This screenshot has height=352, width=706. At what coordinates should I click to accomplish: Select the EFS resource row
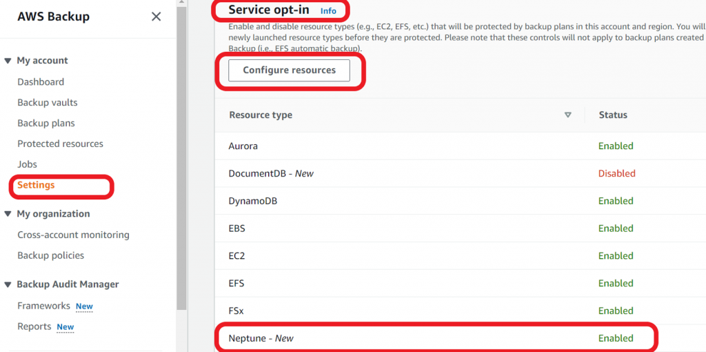pos(460,284)
